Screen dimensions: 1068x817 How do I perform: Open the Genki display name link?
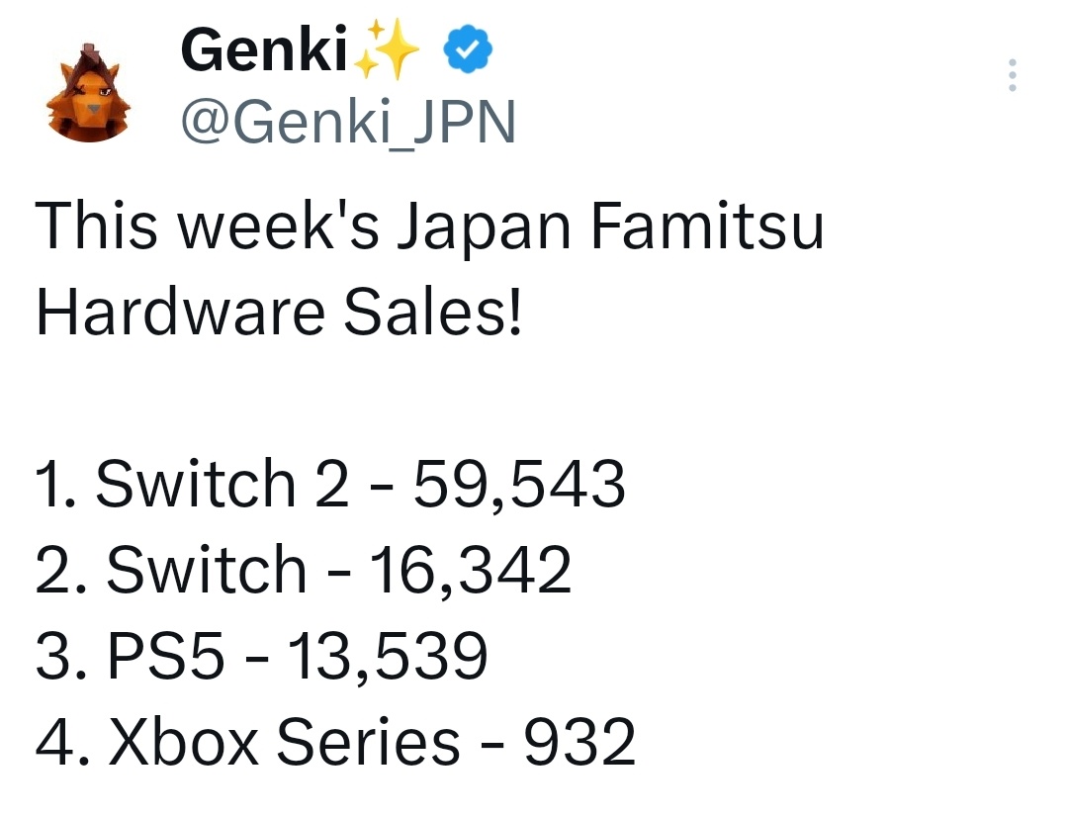click(x=263, y=51)
